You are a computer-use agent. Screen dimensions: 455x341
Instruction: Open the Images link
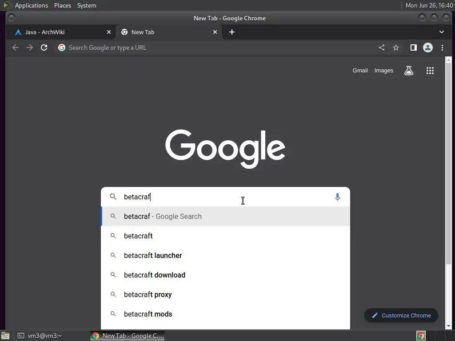383,71
